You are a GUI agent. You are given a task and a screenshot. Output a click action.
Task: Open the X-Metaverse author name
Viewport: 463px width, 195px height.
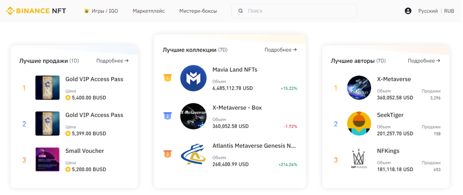tap(394, 79)
